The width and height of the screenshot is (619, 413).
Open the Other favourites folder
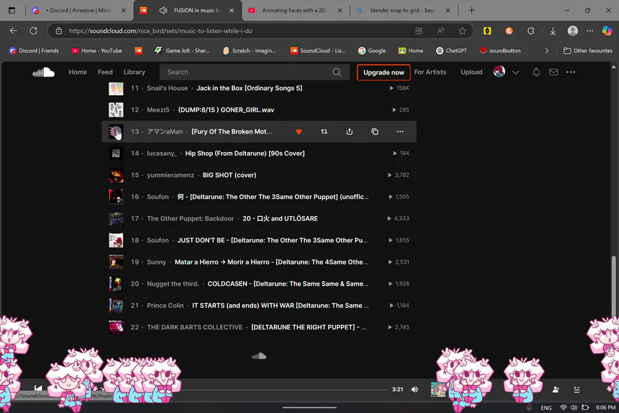(588, 50)
